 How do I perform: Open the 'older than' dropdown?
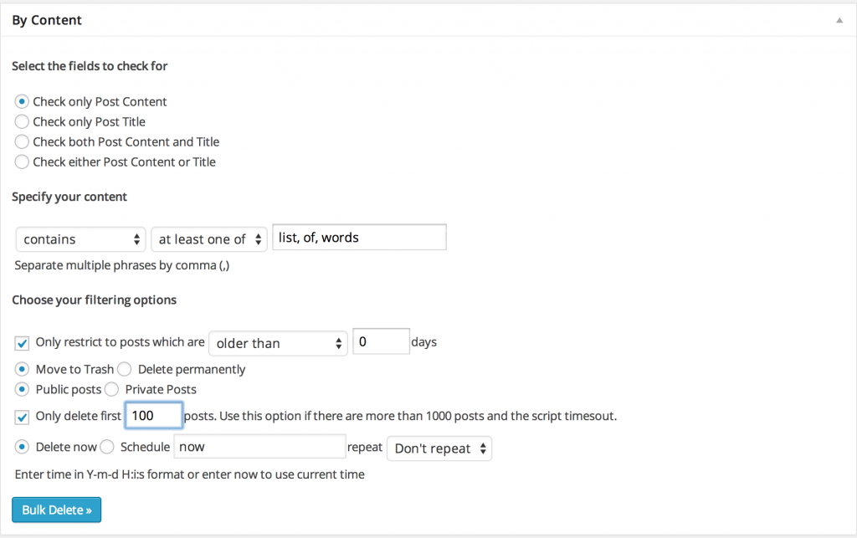[x=278, y=343]
